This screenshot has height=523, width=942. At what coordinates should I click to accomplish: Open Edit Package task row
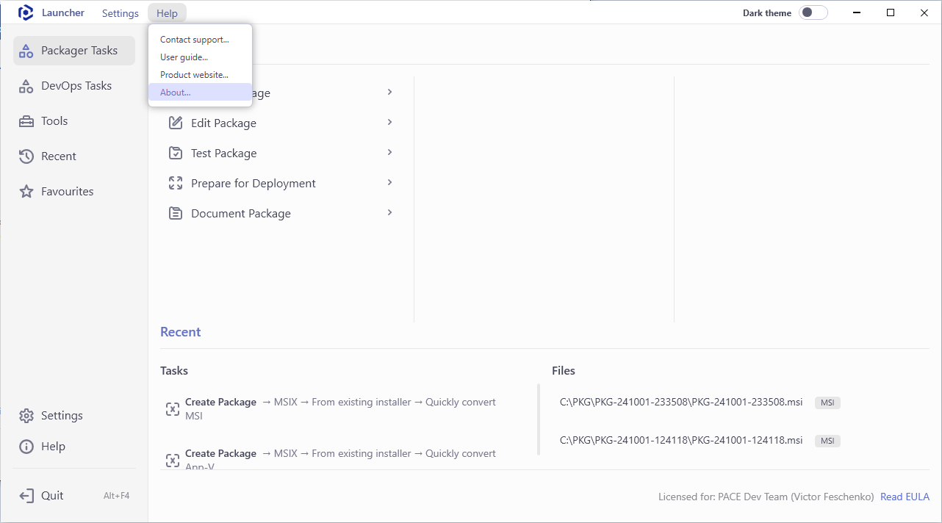click(281, 123)
